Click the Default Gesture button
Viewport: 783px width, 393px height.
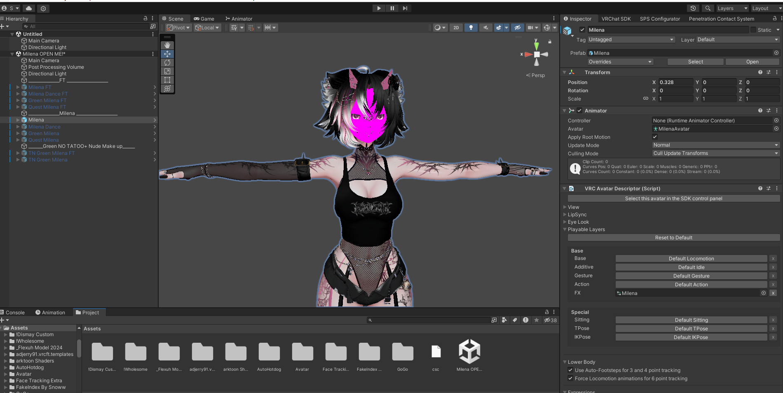point(691,276)
